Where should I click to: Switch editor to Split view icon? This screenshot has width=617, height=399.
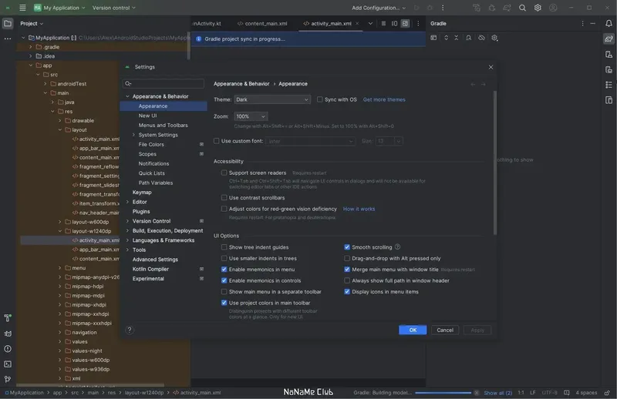click(394, 24)
